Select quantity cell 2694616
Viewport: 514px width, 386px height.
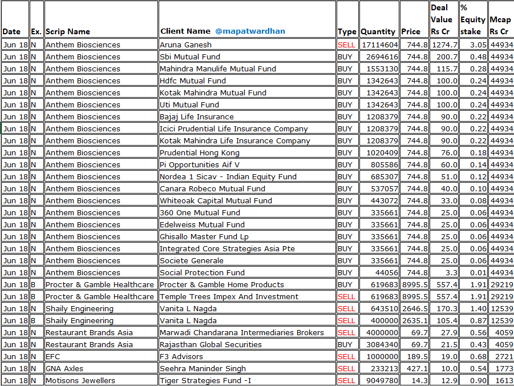click(x=379, y=57)
